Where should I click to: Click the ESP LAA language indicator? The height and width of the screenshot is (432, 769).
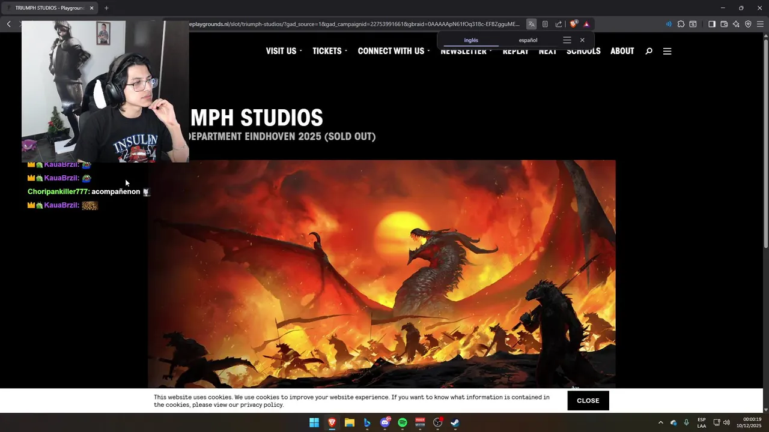click(x=702, y=422)
